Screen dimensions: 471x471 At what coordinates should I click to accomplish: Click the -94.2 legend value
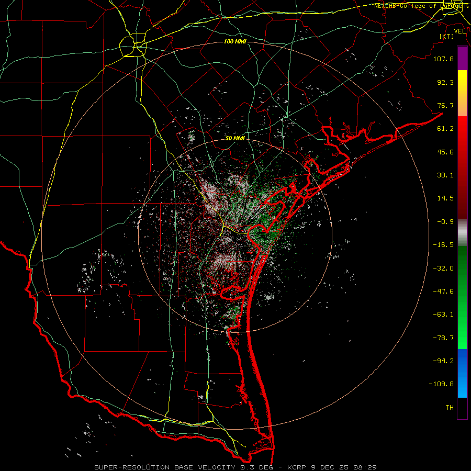pos(443,361)
